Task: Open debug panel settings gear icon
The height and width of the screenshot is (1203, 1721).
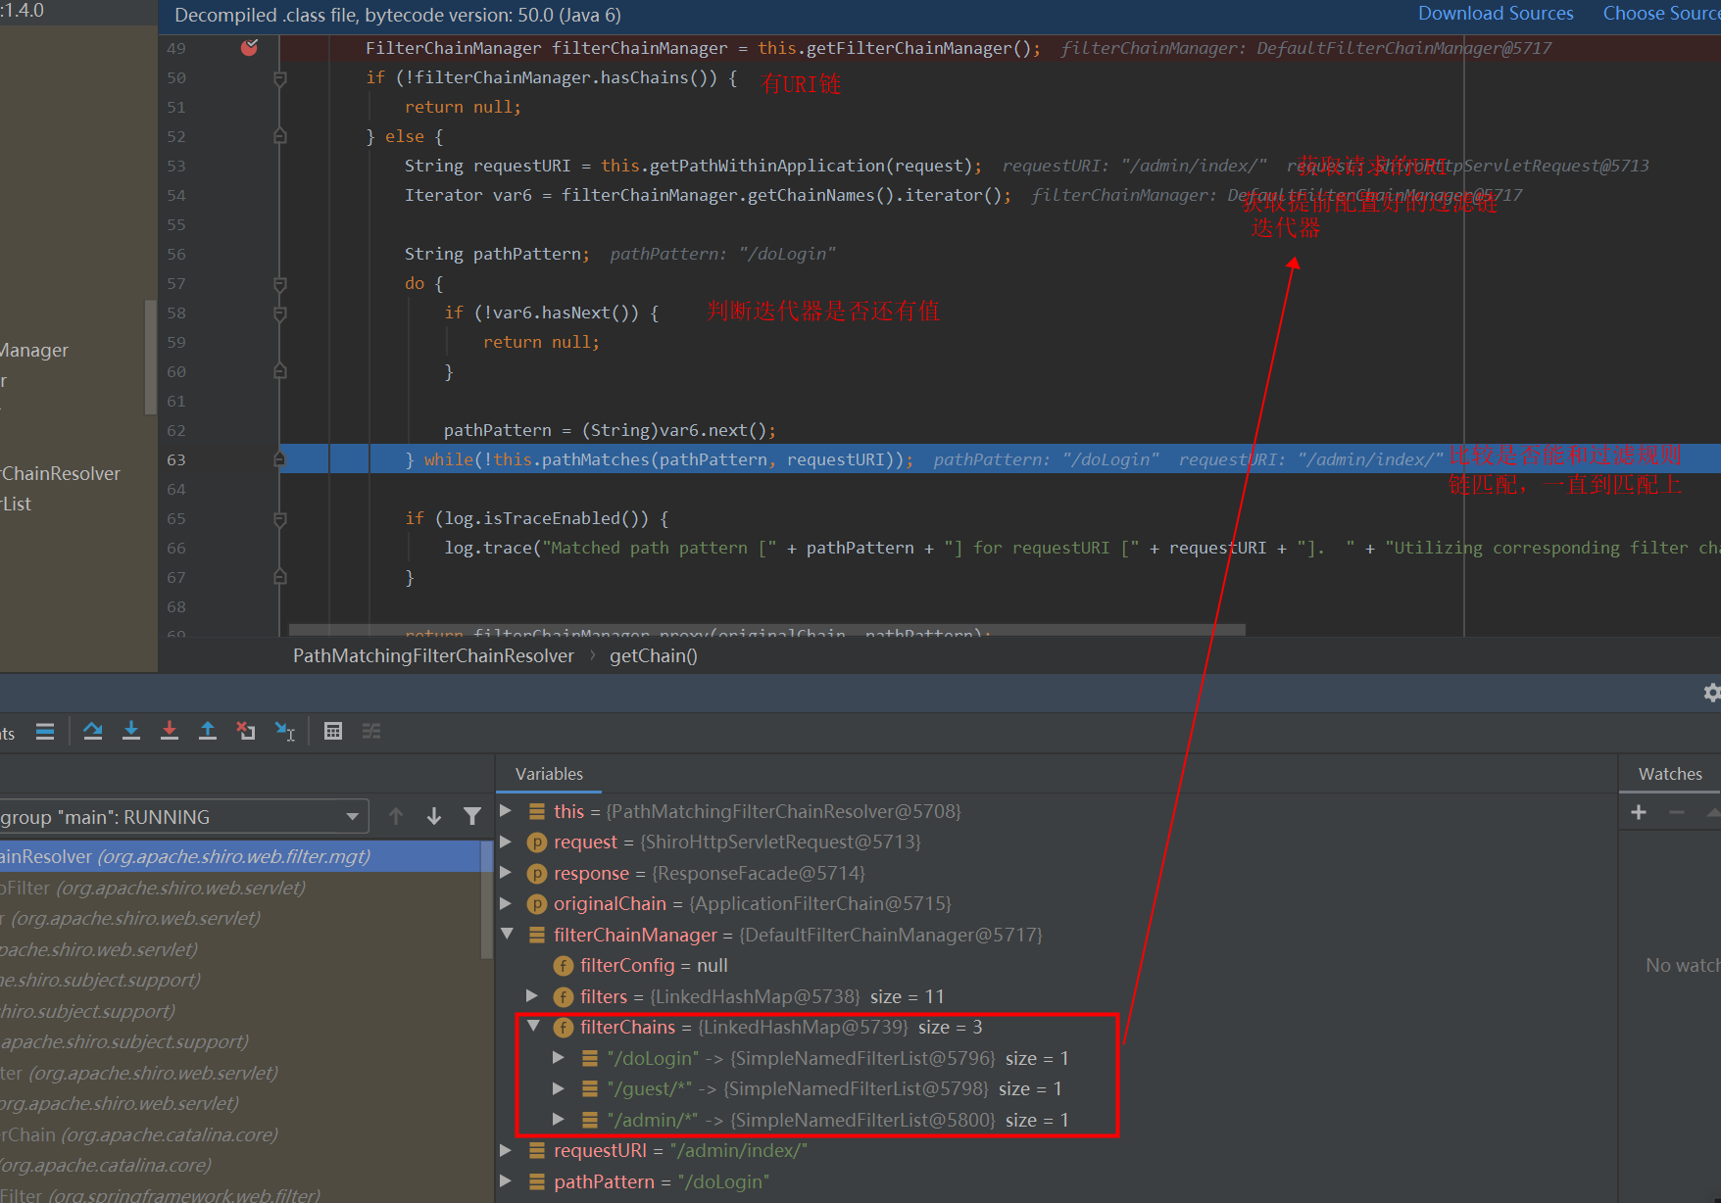Action: tap(1711, 693)
